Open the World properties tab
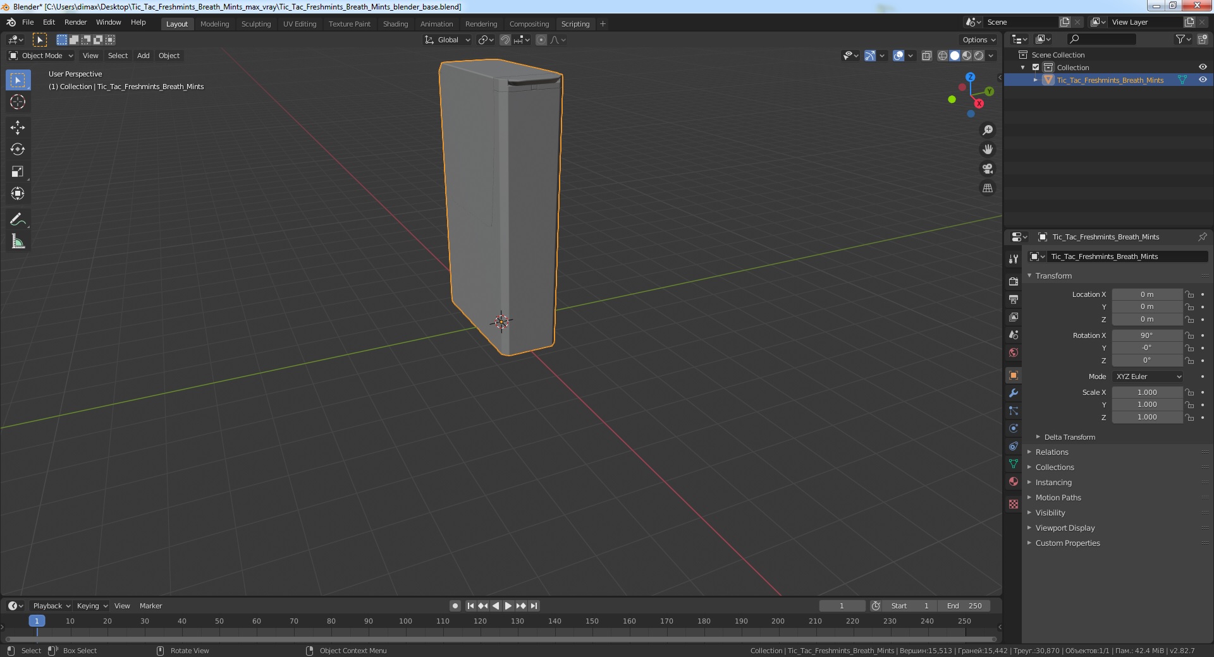This screenshot has height=657, width=1214. tap(1014, 353)
